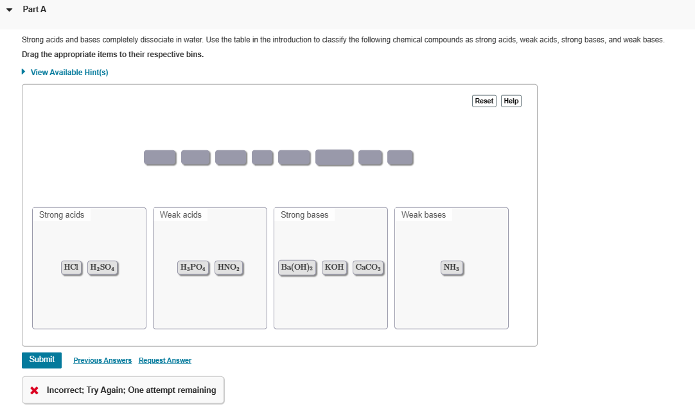Select the first blank chip in the tray
695x409 pixels.
point(160,157)
